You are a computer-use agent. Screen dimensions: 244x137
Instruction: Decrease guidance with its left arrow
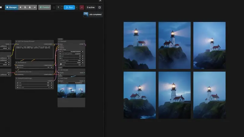pyautogui.click(x=18, y=67)
